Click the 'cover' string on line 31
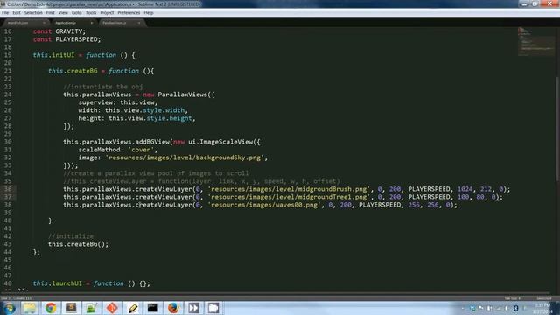The image size is (560, 315). (141, 150)
